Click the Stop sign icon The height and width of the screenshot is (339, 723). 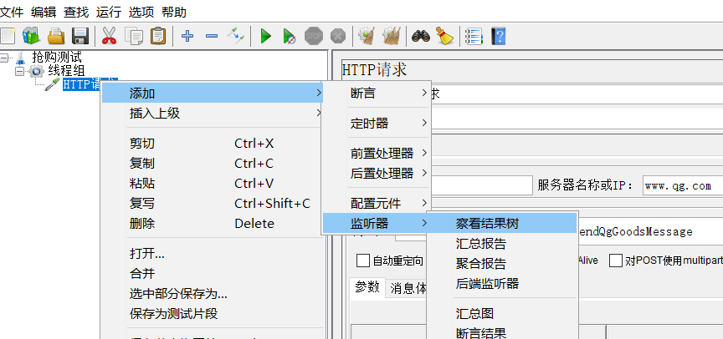coord(314,35)
